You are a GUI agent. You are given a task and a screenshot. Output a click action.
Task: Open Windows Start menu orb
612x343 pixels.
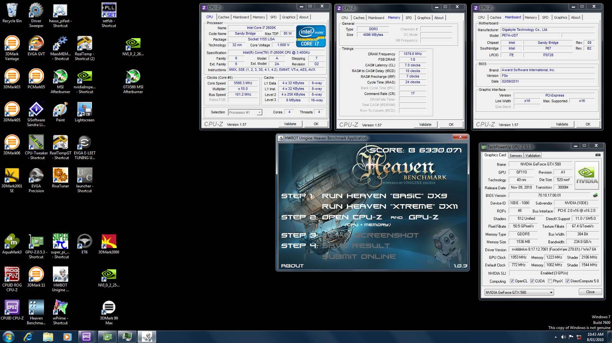pos(8,337)
